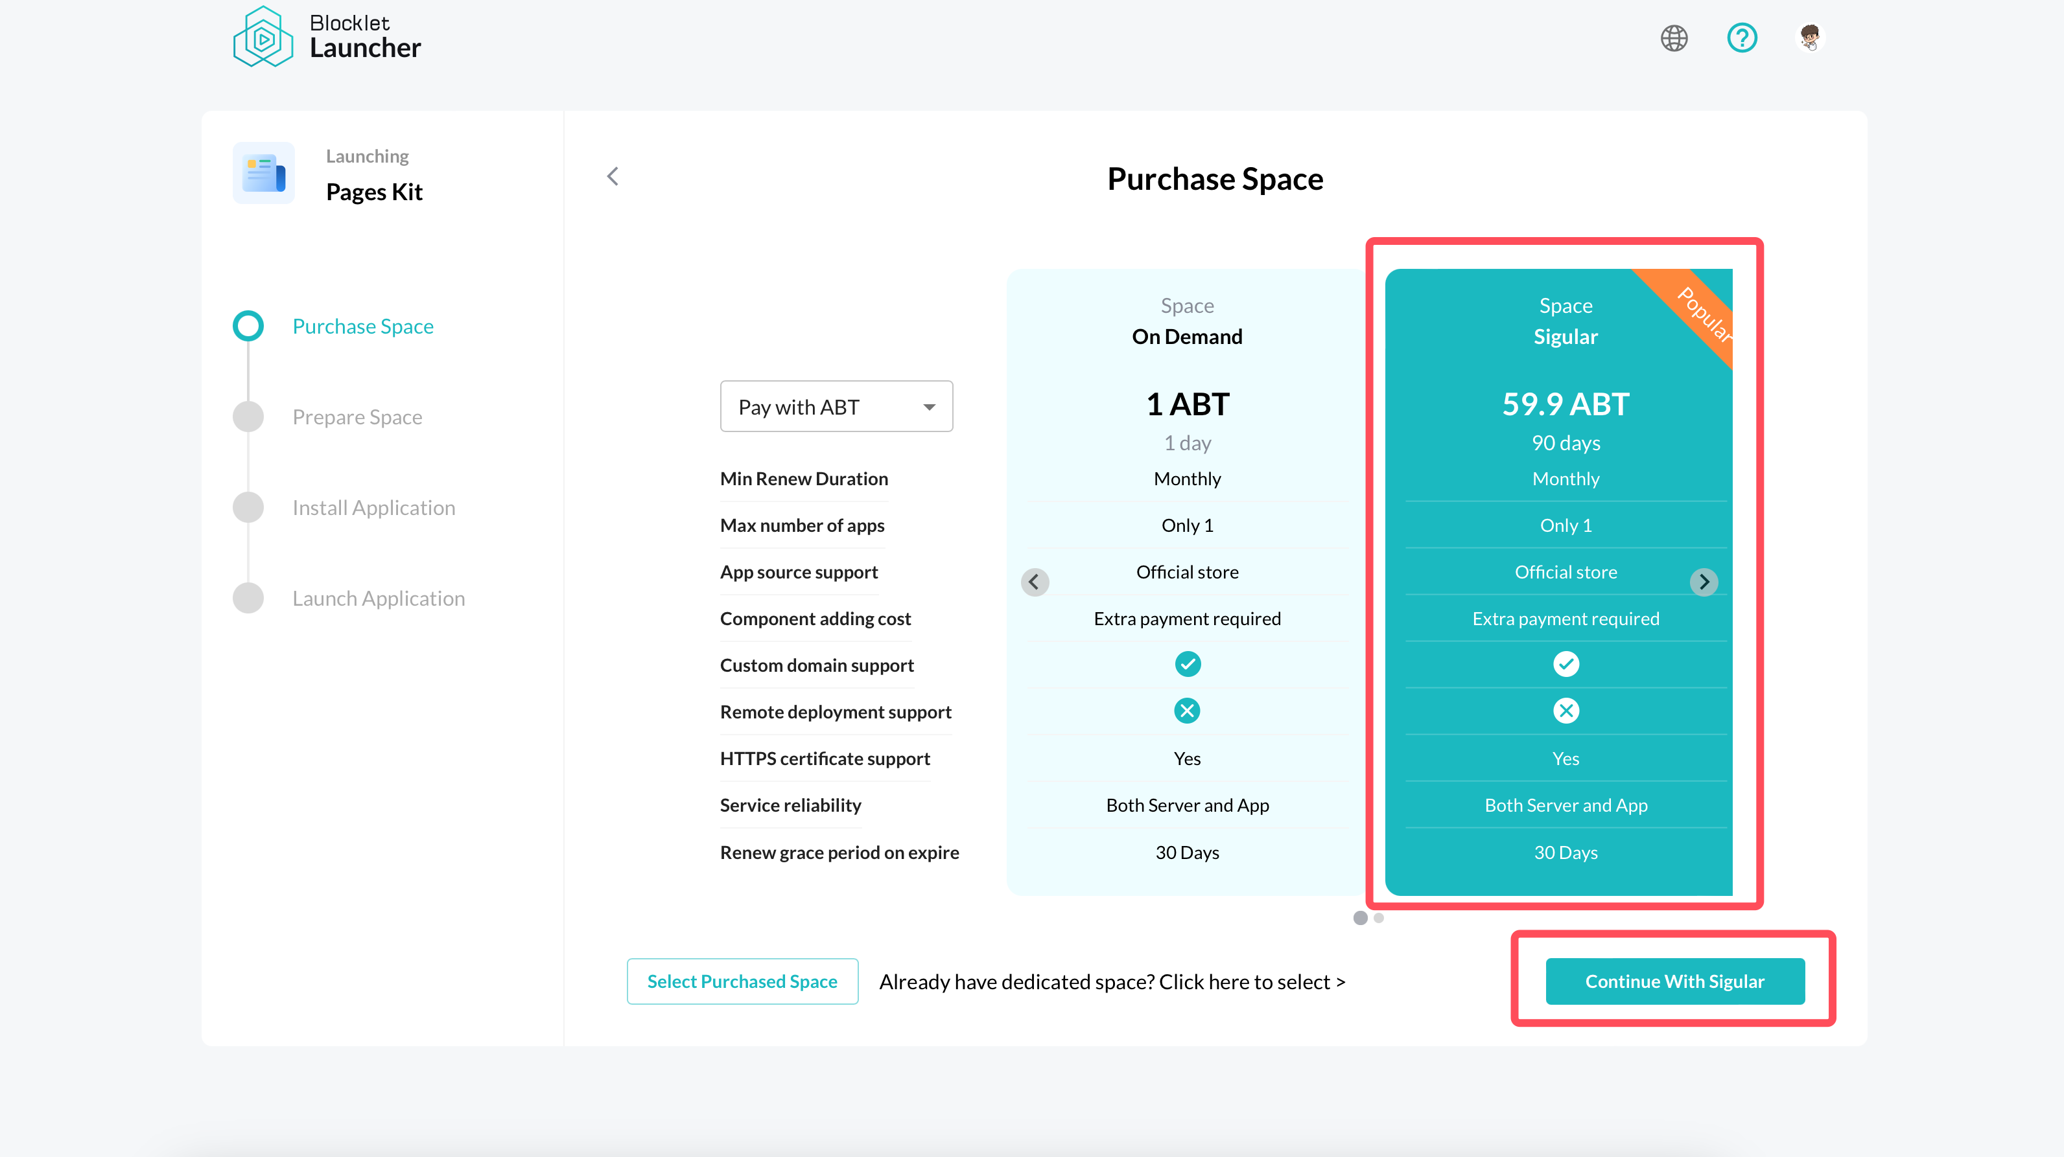
Task: Click the Pages Kit app icon
Action: tap(264, 173)
